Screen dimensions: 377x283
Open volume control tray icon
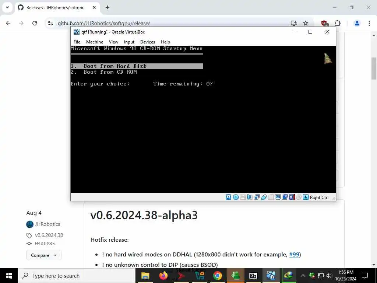click(x=329, y=276)
